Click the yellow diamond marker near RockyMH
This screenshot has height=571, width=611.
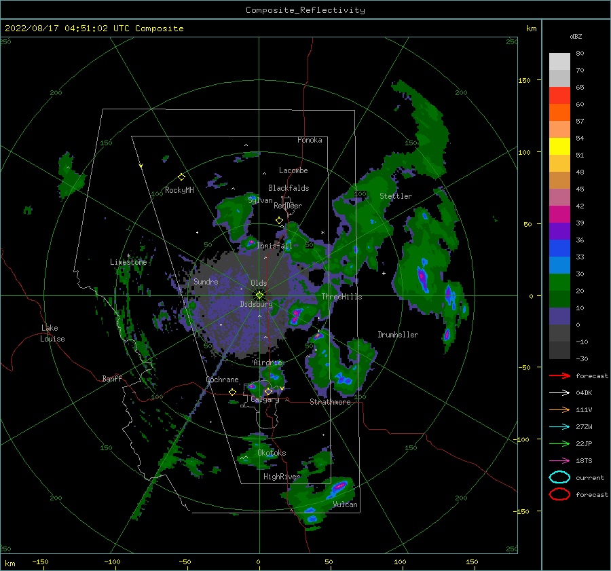[x=181, y=177]
